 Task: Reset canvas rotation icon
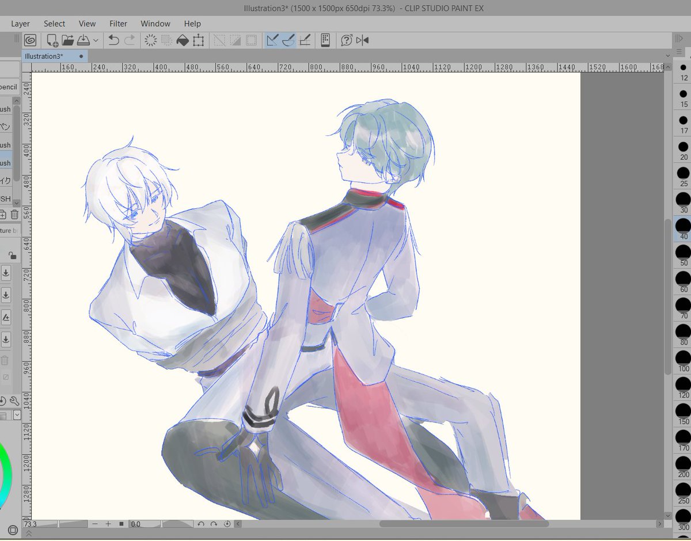[227, 524]
